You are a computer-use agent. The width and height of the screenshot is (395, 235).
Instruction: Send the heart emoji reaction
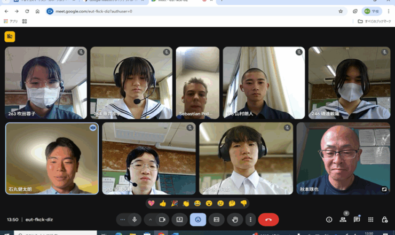[x=151, y=203]
